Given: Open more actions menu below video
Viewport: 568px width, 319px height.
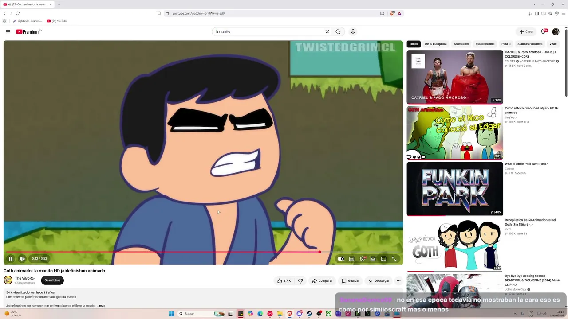Looking at the screenshot, I should click(x=398, y=280).
